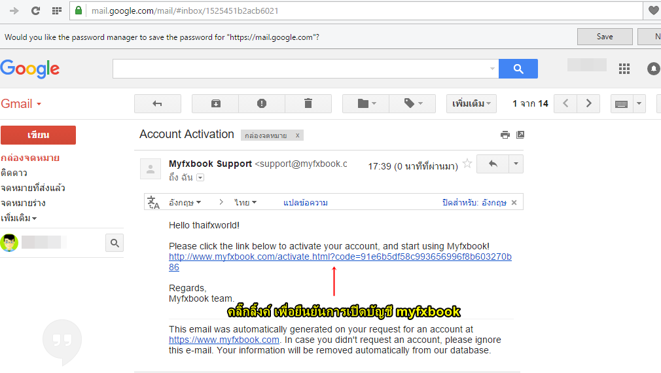
Task: Delete the email with the trash icon
Action: pos(308,103)
